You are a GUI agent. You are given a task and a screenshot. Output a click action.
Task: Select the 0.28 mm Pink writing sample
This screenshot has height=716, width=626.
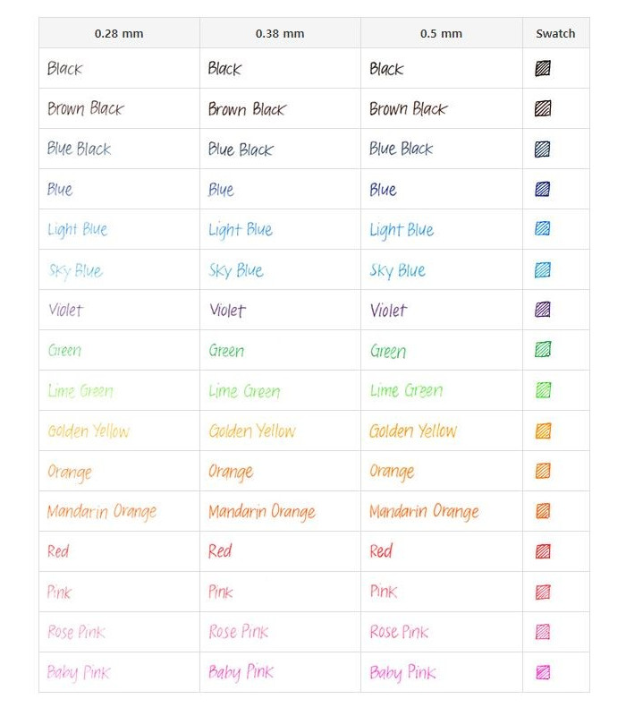coord(59,592)
